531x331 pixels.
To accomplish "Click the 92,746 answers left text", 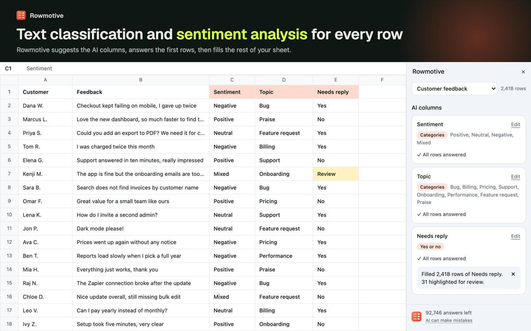I will 449,312.
